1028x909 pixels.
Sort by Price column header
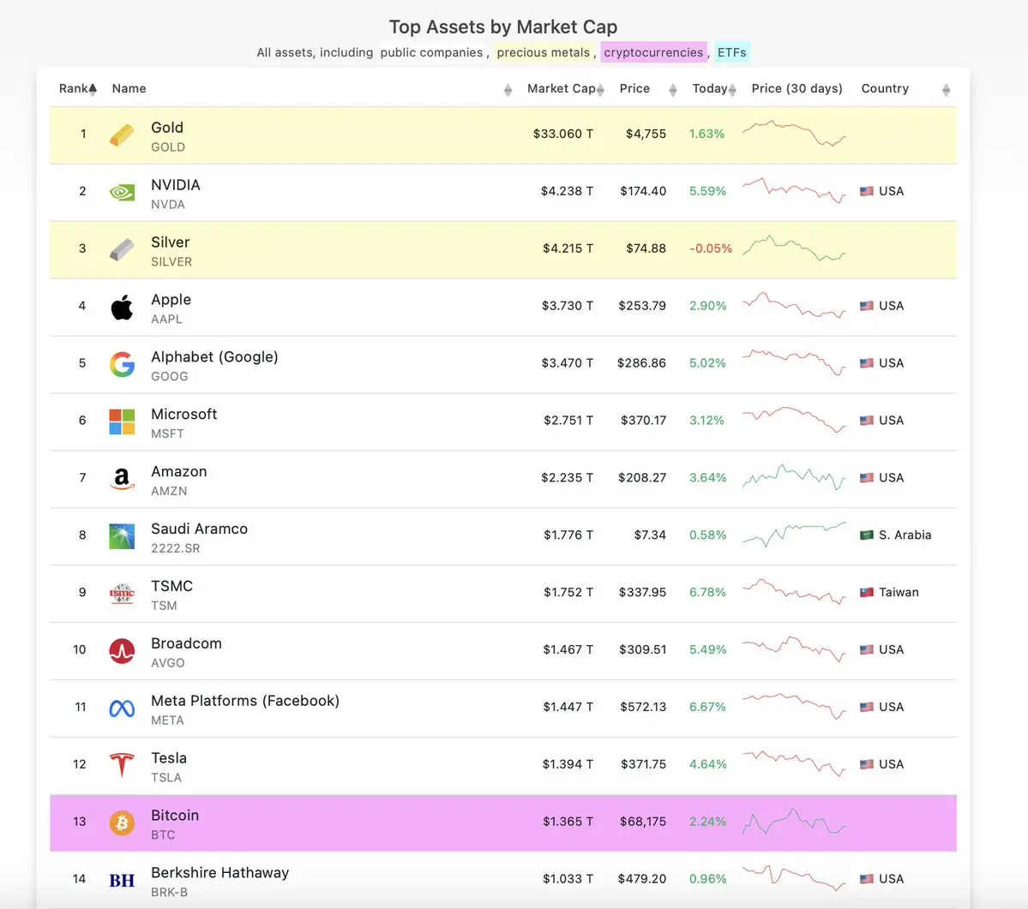tap(647, 89)
